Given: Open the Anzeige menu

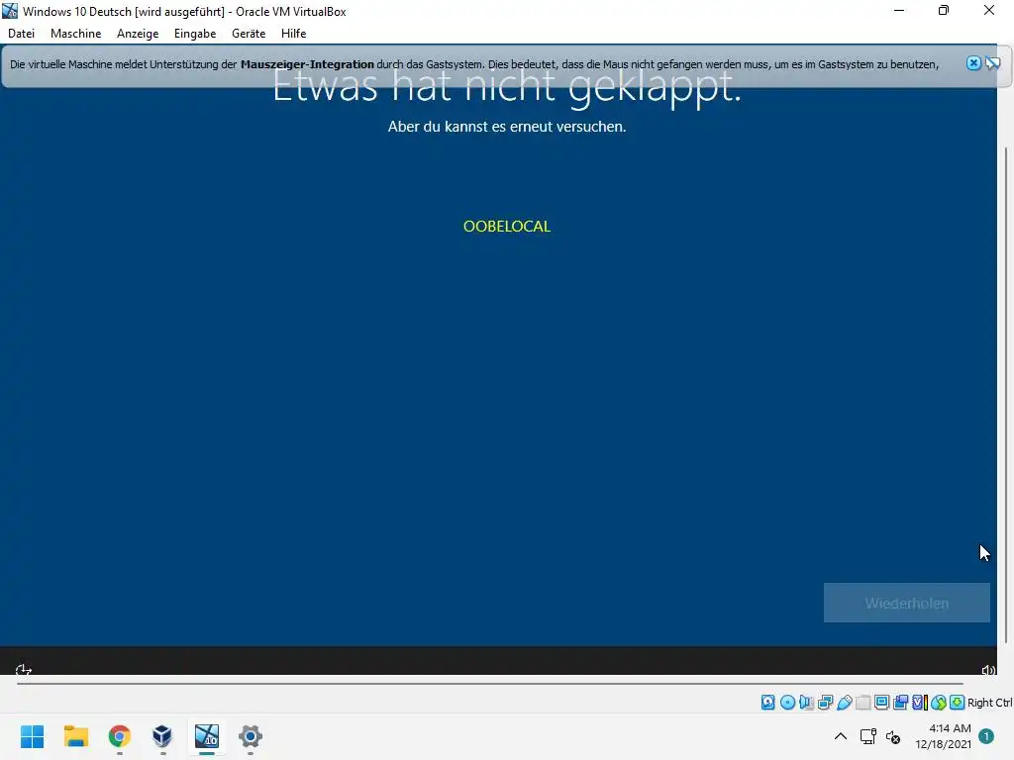Looking at the screenshot, I should [138, 34].
